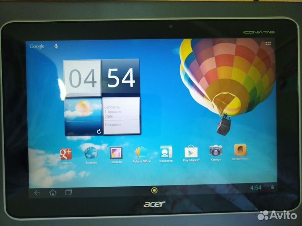
Task: Tap the minutes tile 54
Action: (121, 77)
